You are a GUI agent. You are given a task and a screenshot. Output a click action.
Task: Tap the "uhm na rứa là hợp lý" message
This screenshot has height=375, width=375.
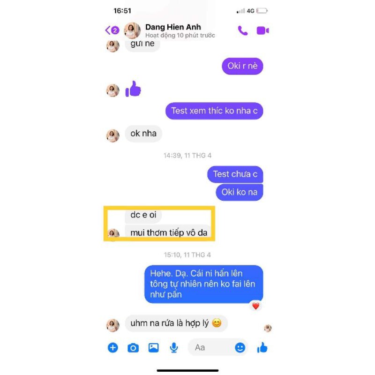(x=176, y=323)
